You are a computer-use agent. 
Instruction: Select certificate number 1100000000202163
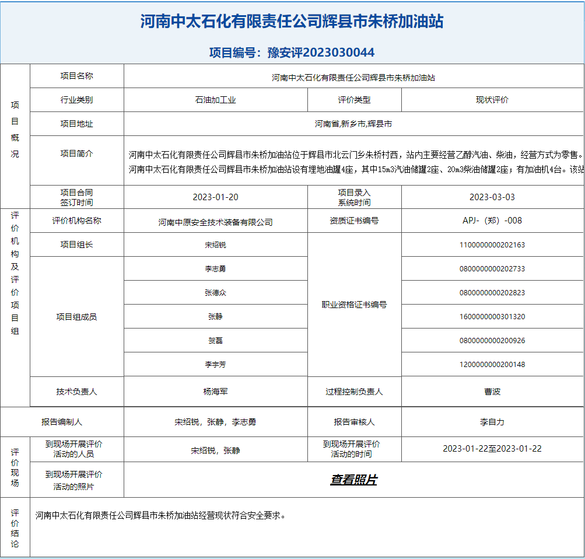tap(492, 245)
